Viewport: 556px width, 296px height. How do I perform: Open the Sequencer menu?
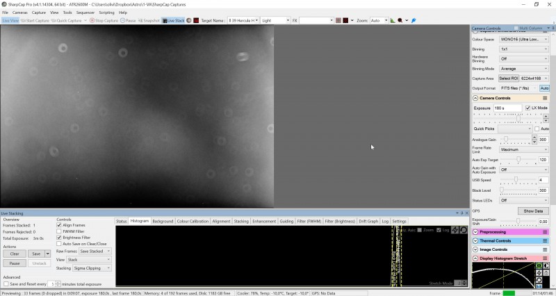click(85, 13)
